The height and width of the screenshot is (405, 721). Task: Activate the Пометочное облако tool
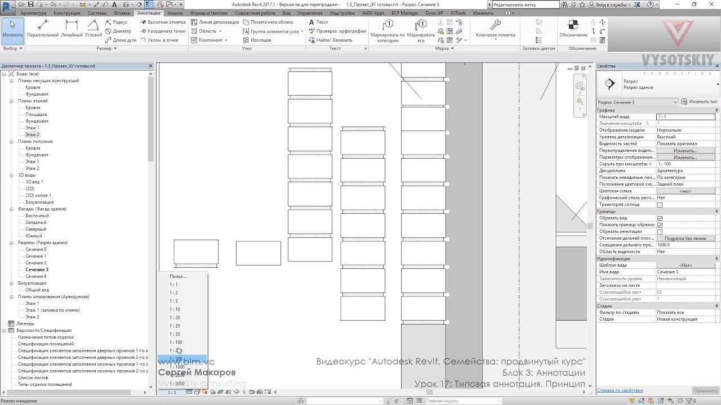click(268, 22)
